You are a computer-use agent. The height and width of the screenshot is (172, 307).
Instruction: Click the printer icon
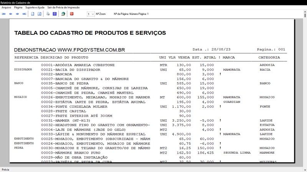click(x=48, y=14)
